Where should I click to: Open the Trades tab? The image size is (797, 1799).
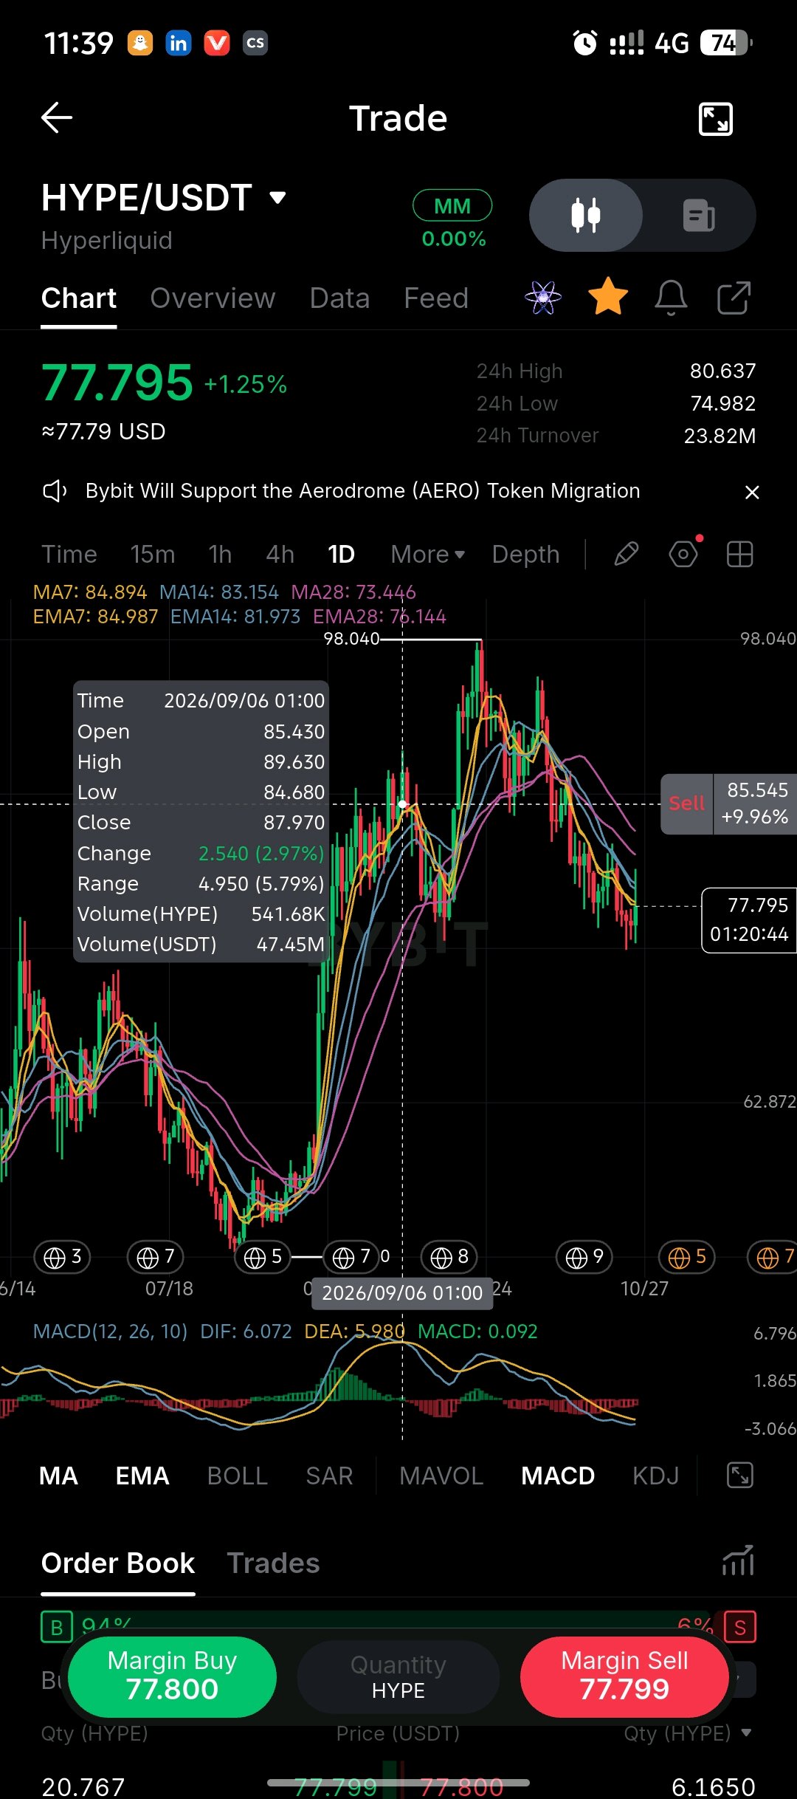point(273,1563)
